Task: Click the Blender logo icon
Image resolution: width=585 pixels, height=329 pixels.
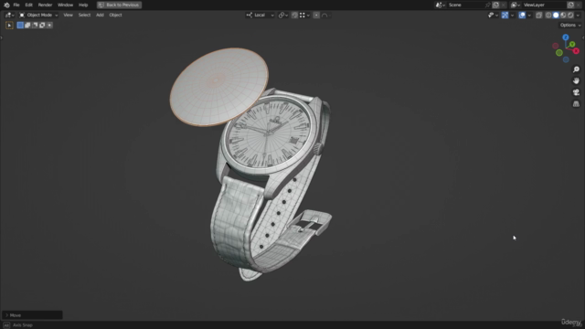Action: pos(6,5)
